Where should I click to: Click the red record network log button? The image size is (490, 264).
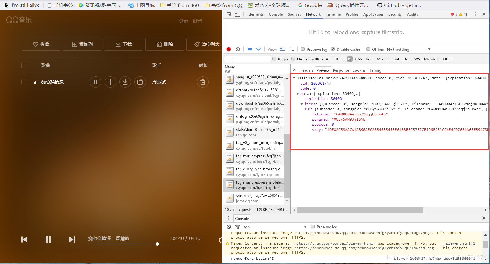229,49
